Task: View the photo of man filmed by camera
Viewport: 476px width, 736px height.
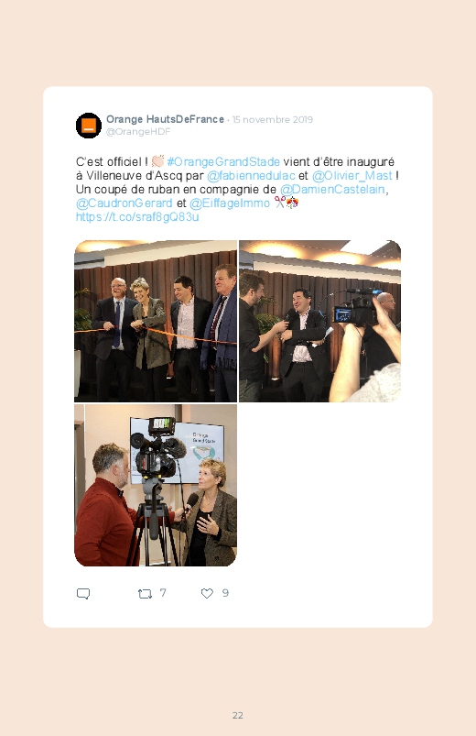Action: 319,321
